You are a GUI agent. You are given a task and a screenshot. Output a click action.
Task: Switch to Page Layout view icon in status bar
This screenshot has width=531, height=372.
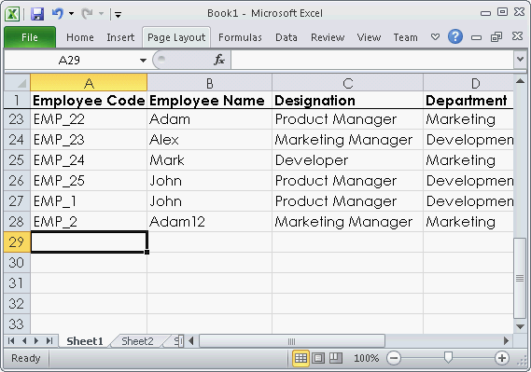point(318,358)
